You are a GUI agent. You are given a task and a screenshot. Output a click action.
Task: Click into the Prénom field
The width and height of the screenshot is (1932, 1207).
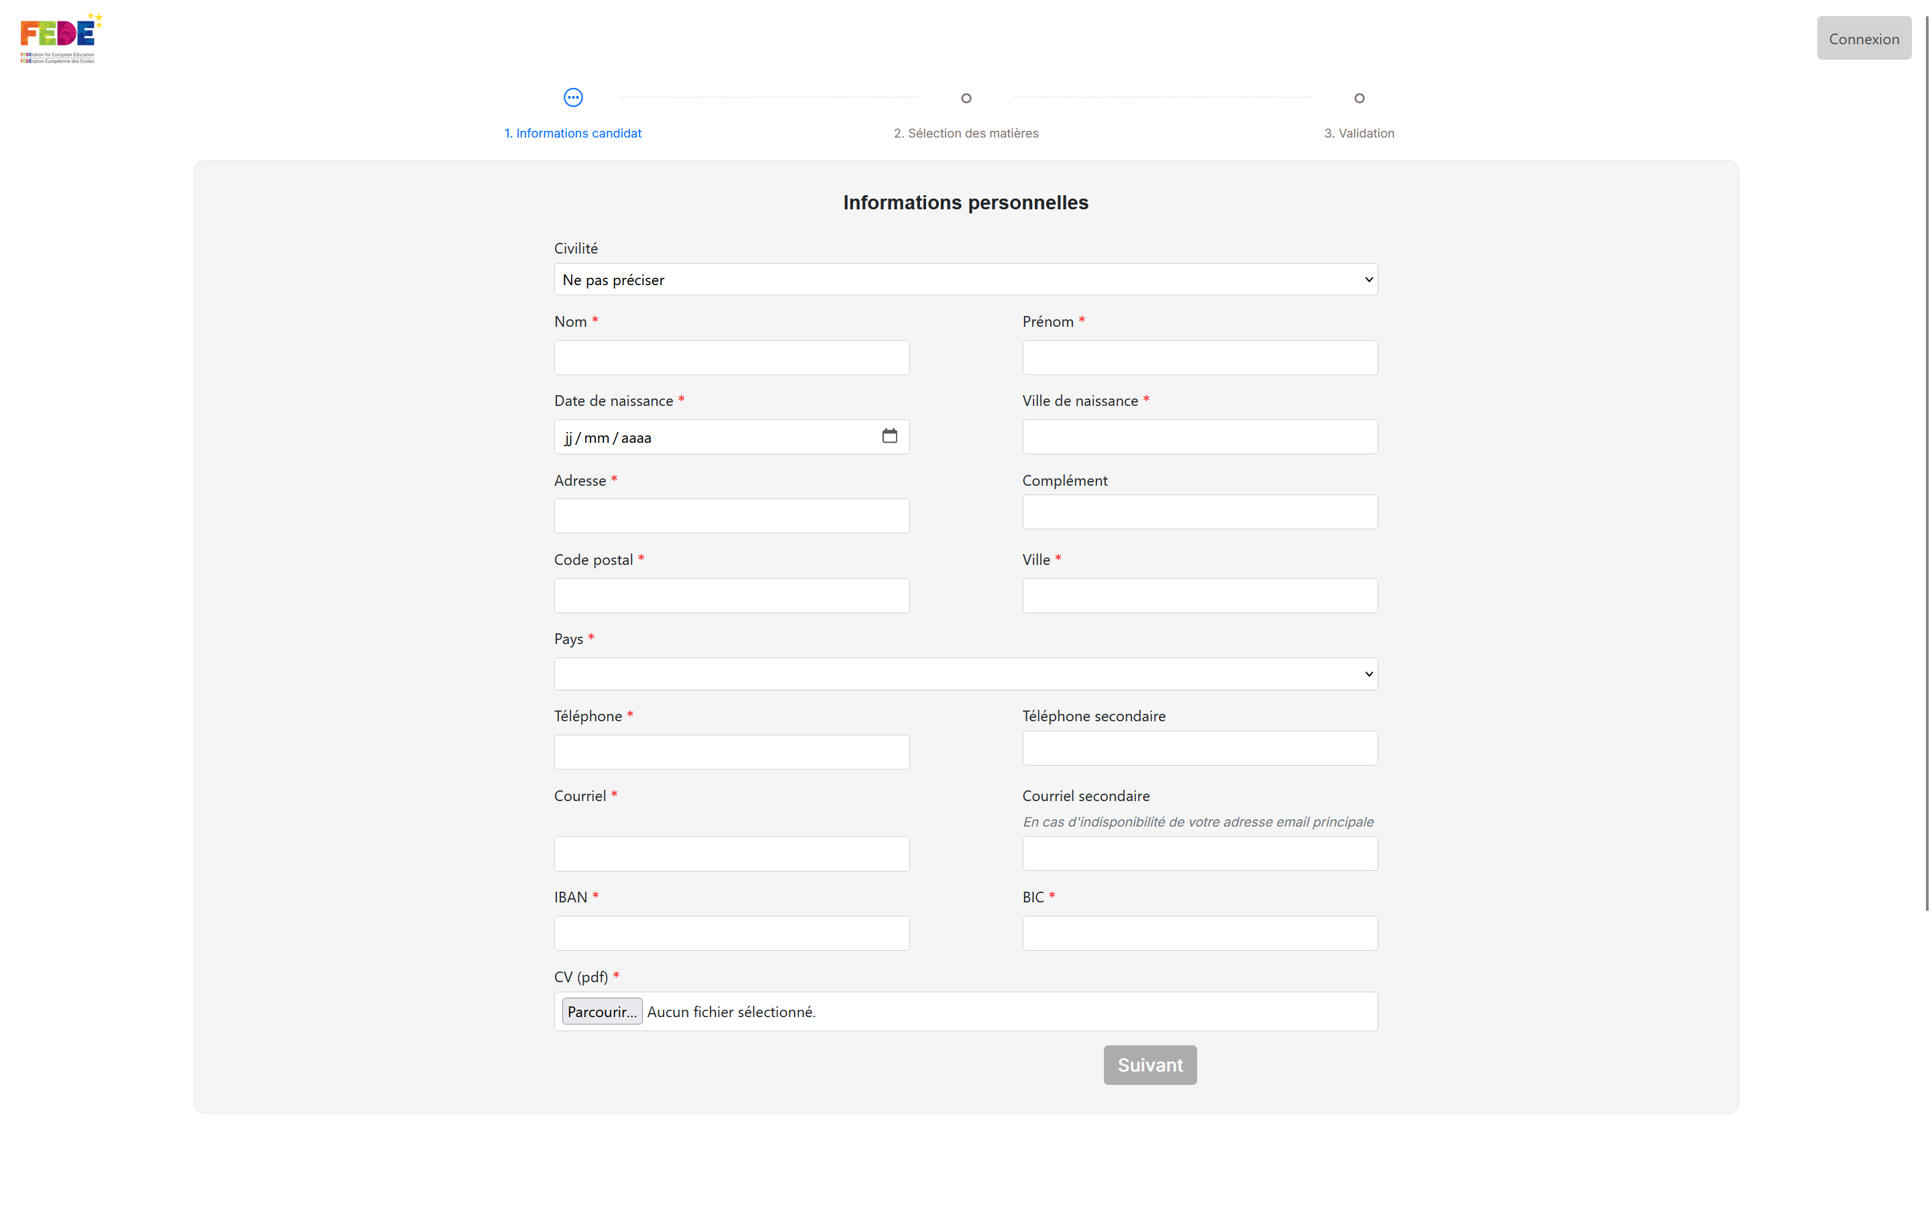pos(1199,358)
